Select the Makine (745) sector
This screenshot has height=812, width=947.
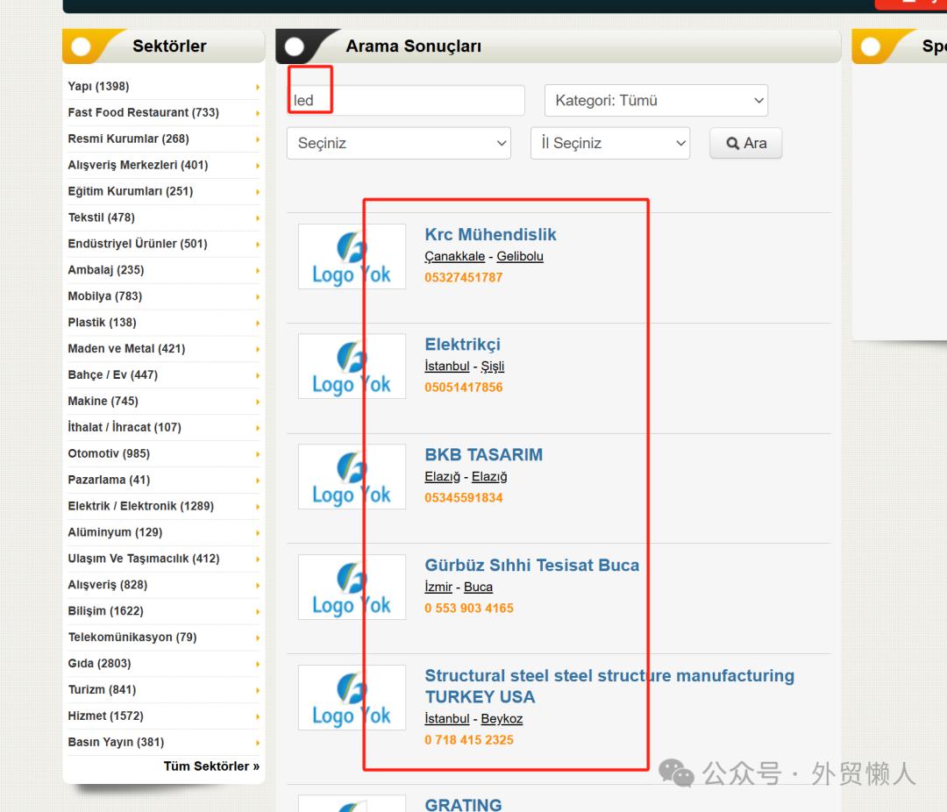click(103, 401)
